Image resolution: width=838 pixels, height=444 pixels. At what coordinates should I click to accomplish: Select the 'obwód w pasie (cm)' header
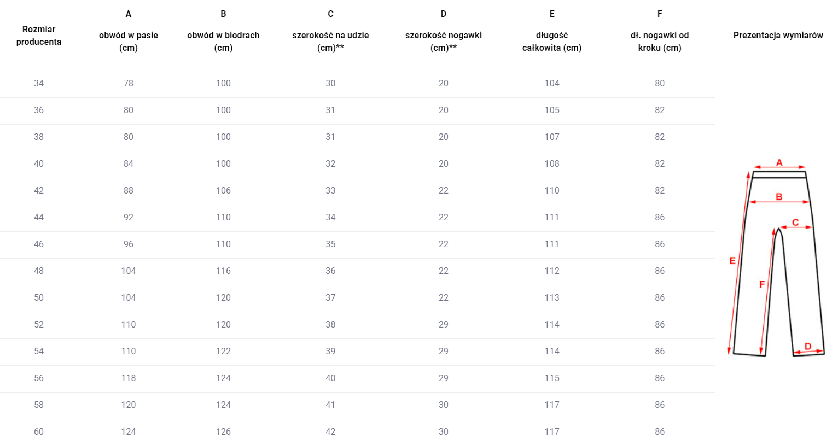pos(129,42)
